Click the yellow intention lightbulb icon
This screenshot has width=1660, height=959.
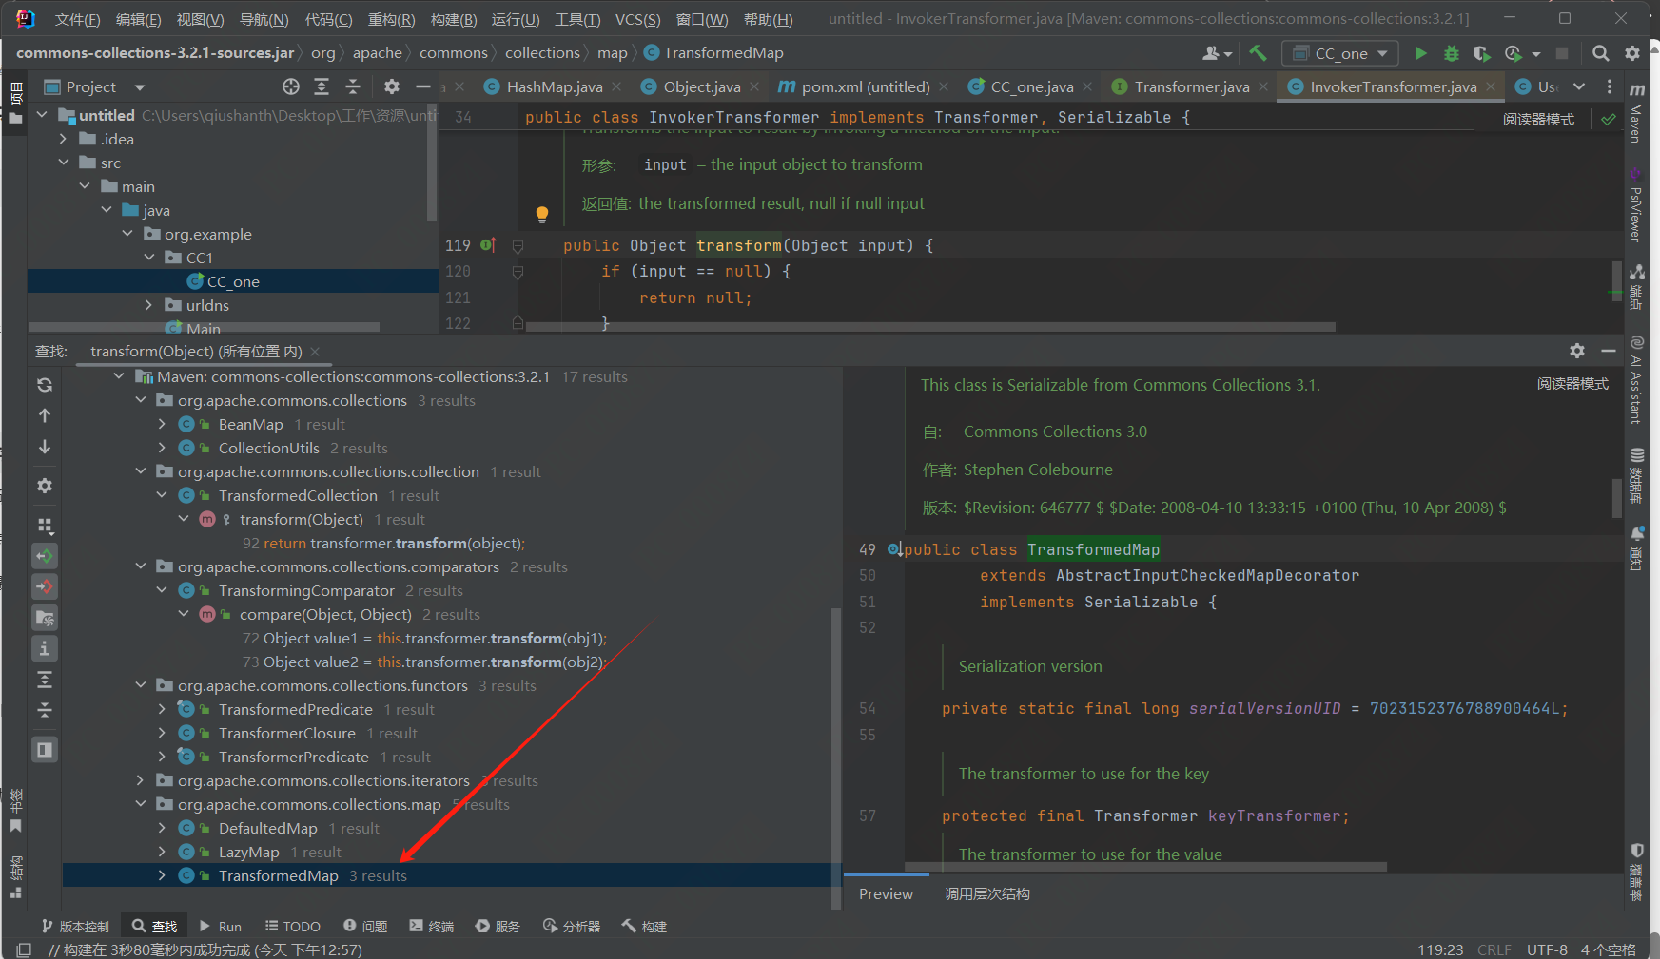(542, 214)
